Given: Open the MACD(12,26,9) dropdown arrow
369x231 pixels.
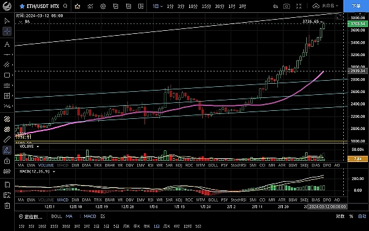Looking at the screenshot, I should (54, 172).
